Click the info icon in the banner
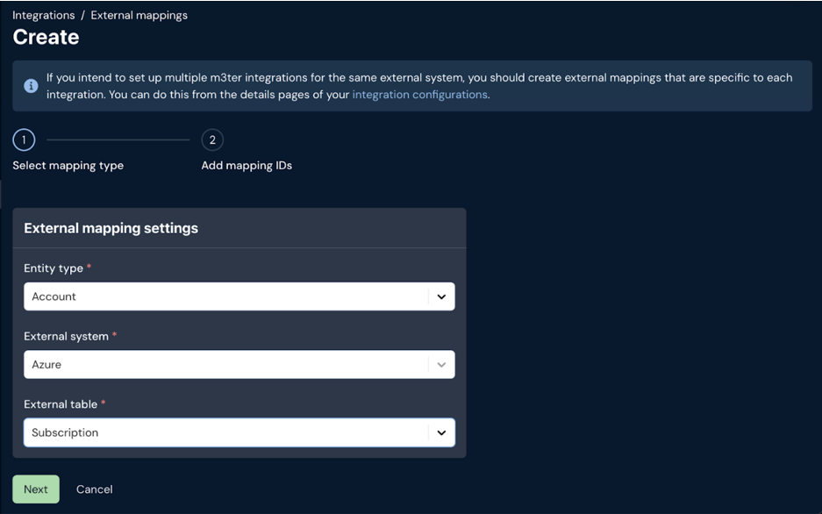Viewport: 822px width, 514px height. pyautogui.click(x=31, y=86)
